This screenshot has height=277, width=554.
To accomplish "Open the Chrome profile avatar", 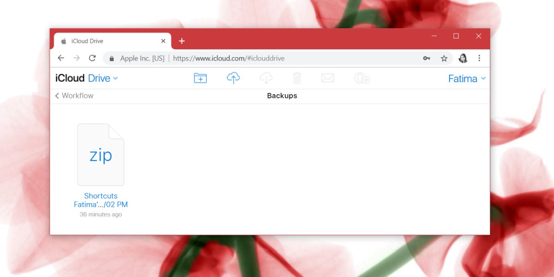I will [x=463, y=58].
